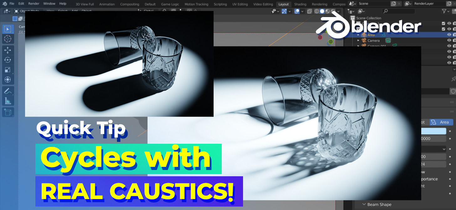The height and width of the screenshot is (210, 456).
Task: Open the File menu
Action: 12,4
